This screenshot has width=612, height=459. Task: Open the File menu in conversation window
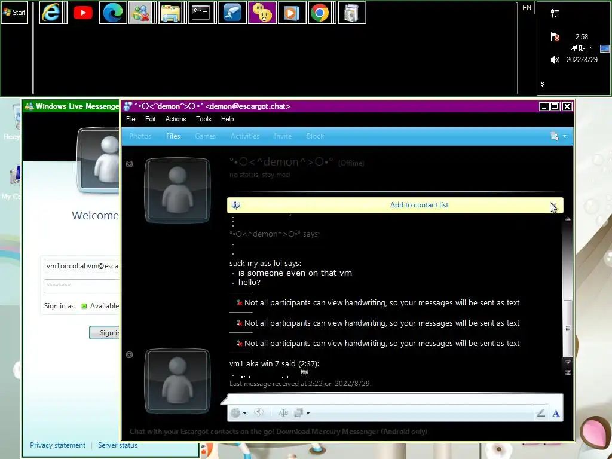pos(131,119)
